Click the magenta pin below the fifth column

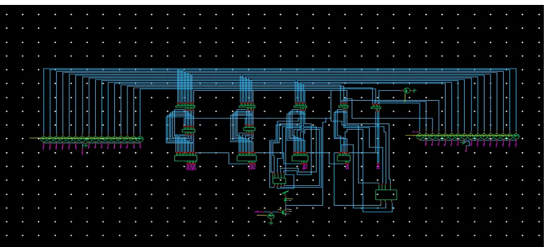point(378,166)
